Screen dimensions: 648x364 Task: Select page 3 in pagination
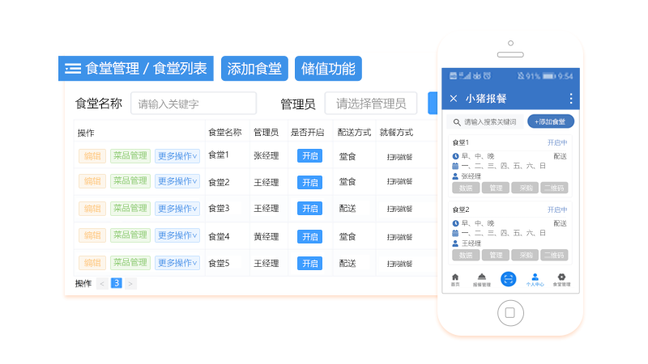117,283
